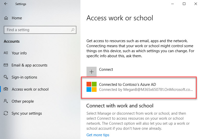The width and height of the screenshot is (200, 139).
Task: Click the search magnifier icon
Action: click(73, 30)
